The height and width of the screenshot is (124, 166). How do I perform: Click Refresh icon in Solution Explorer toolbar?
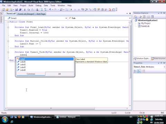[144, 17]
